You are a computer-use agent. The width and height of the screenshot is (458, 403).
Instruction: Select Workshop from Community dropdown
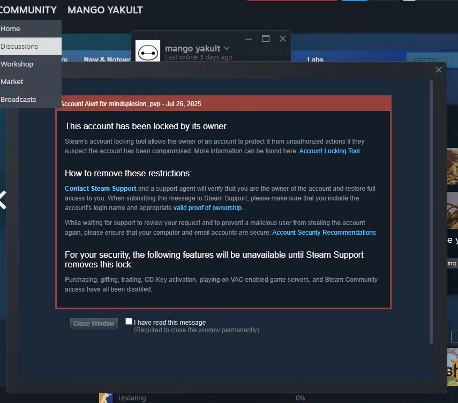click(31, 64)
